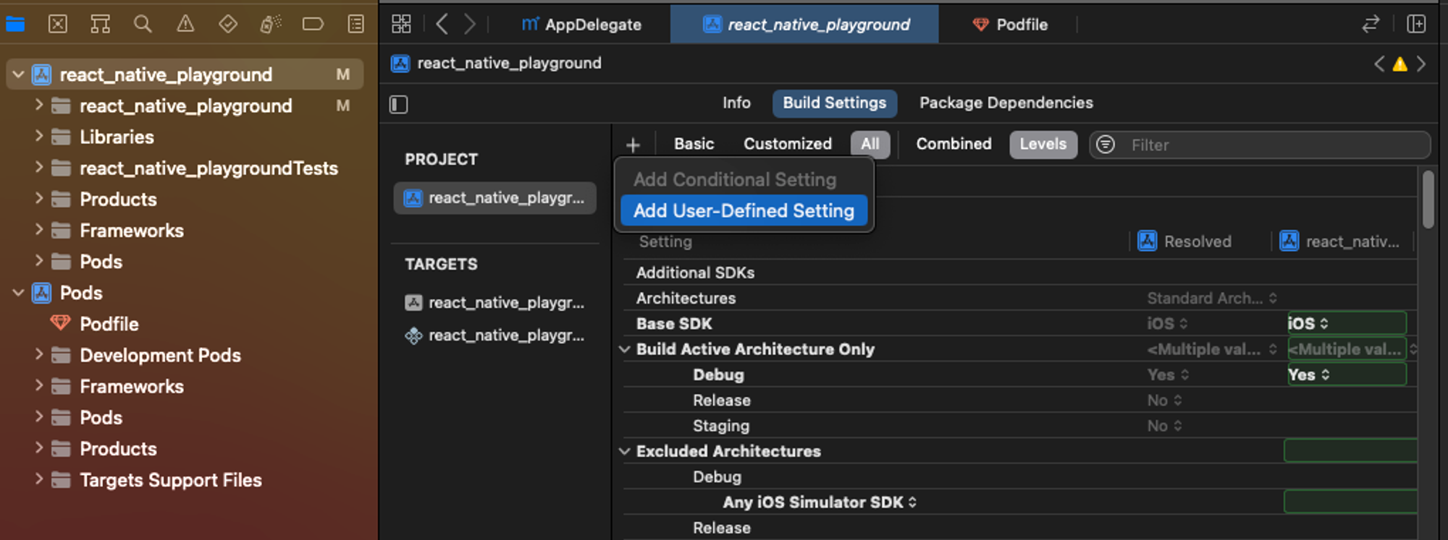Show All build settings
The height and width of the screenshot is (540, 1448).
(870, 145)
